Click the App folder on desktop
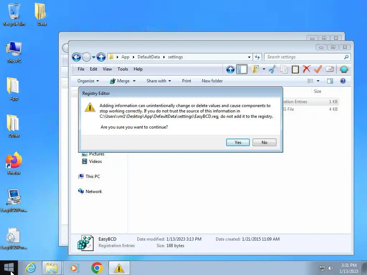 (14, 89)
